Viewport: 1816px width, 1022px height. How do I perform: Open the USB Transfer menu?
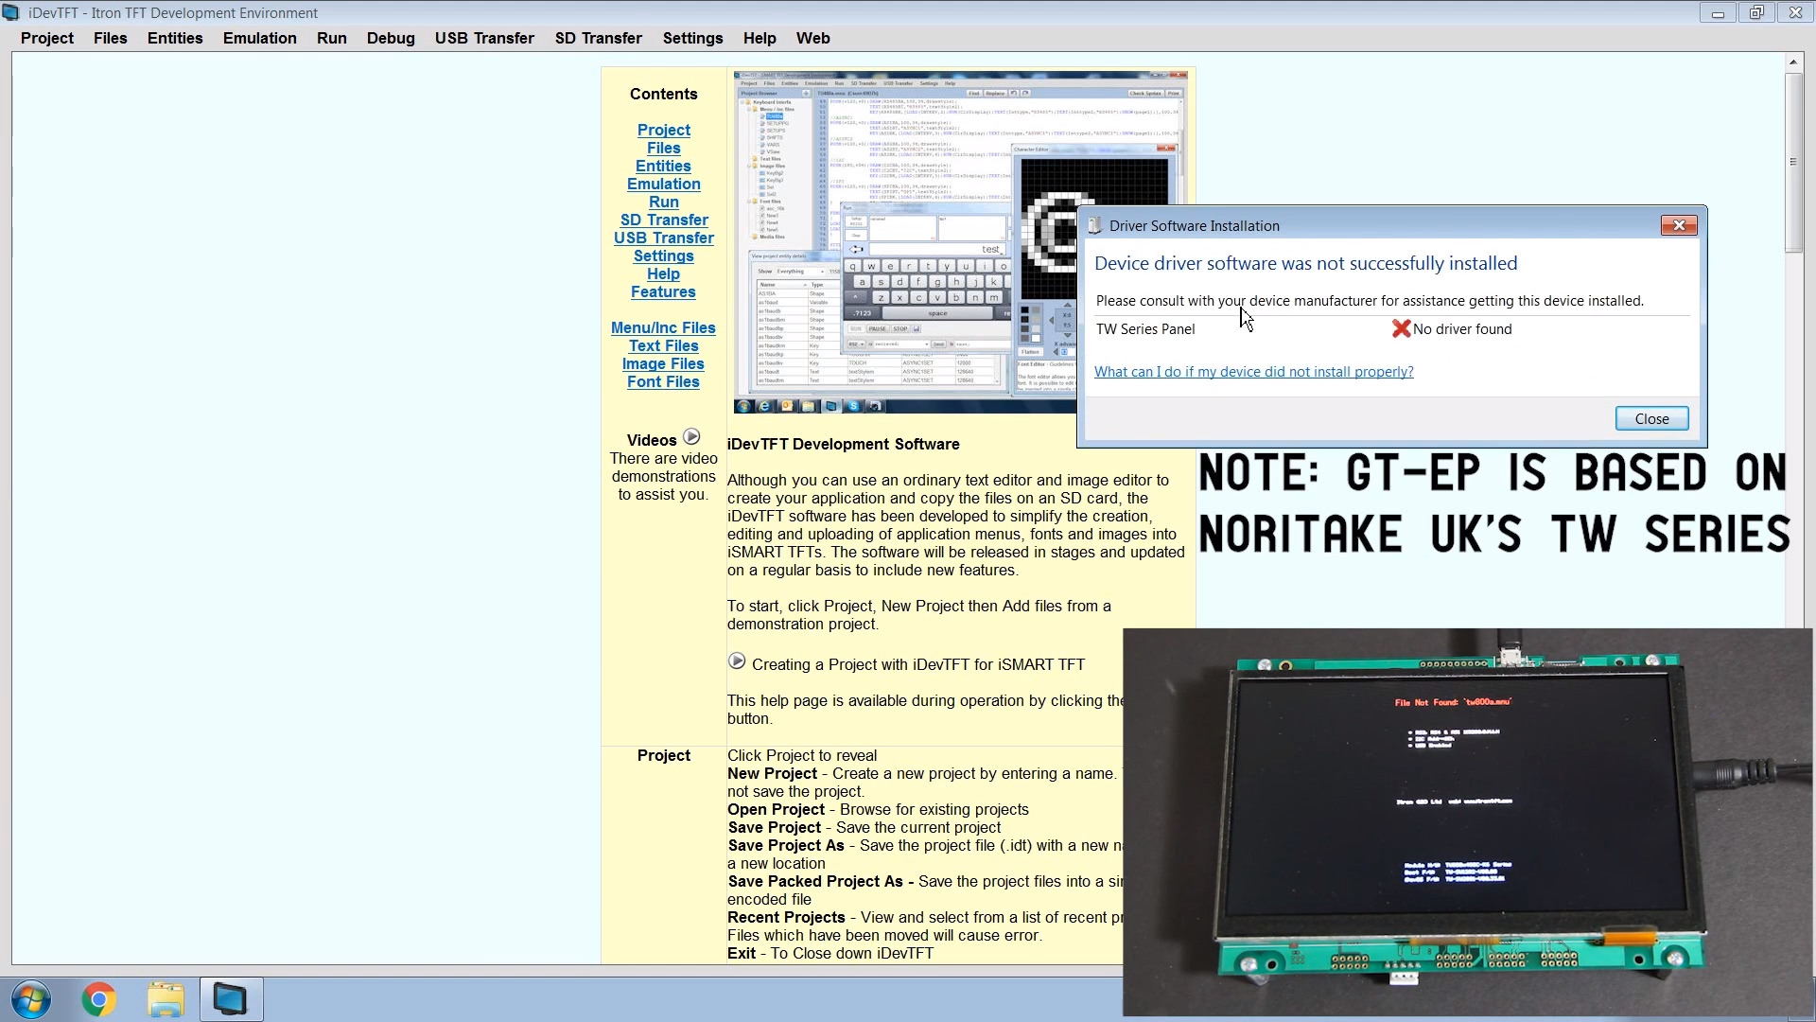[x=484, y=38]
